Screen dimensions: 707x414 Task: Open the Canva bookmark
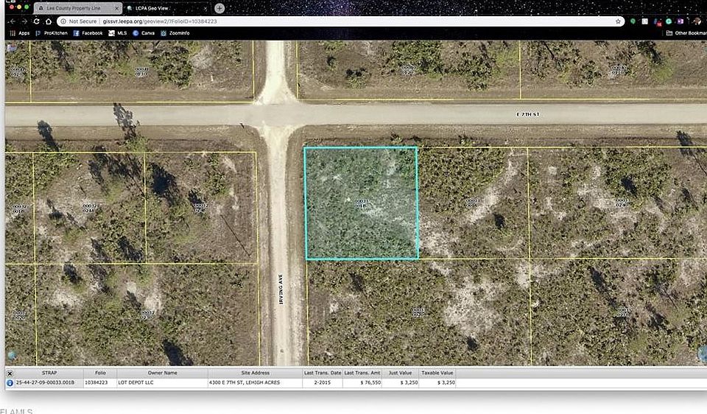(144, 33)
